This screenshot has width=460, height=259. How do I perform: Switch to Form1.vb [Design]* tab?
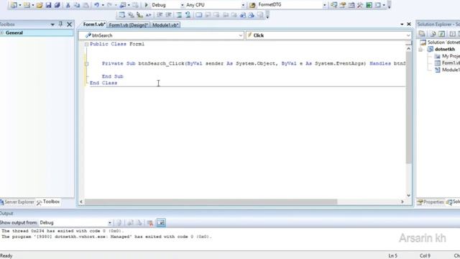(129, 25)
